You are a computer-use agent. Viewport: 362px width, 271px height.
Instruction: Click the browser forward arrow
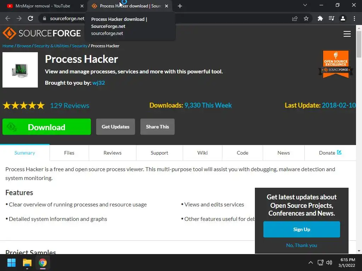[19, 18]
